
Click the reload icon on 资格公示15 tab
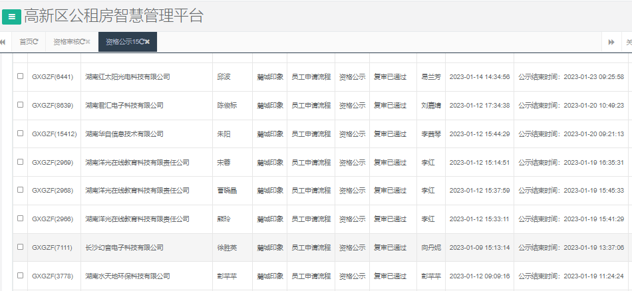click(x=142, y=41)
